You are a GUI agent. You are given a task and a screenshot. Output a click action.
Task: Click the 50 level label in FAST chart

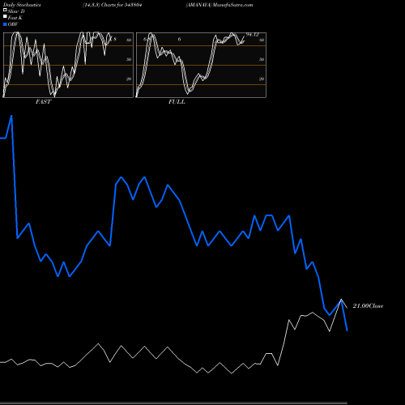(129, 59)
